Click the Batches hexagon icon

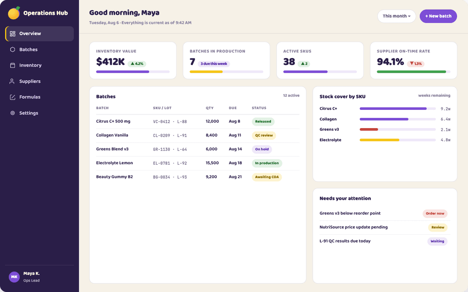pos(12,49)
